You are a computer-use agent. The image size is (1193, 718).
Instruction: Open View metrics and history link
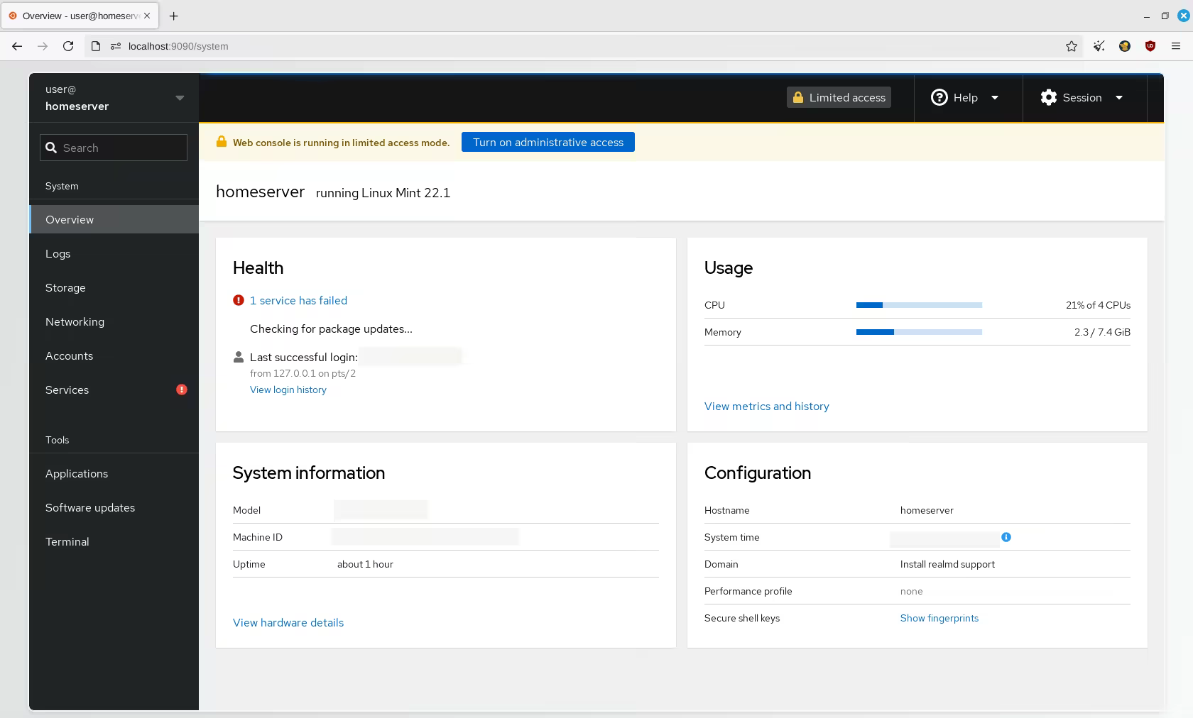[x=766, y=407]
